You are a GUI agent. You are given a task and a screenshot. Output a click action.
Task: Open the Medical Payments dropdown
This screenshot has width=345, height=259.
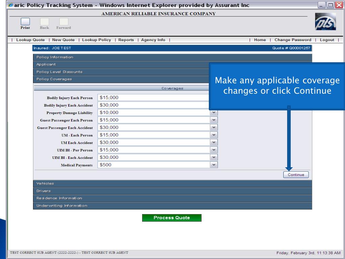[214, 165]
